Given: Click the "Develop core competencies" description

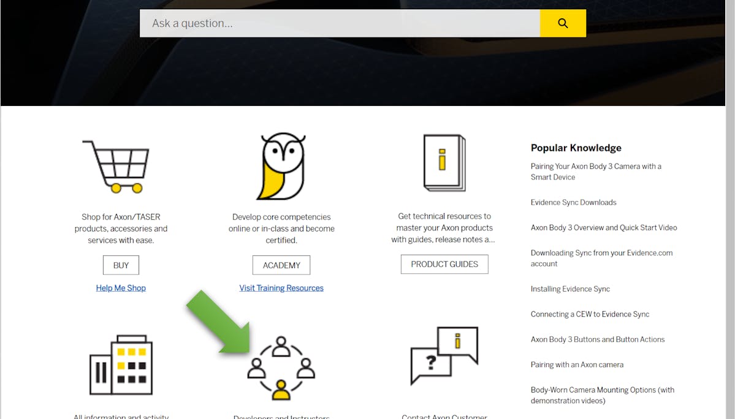Looking at the screenshot, I should coord(281,228).
